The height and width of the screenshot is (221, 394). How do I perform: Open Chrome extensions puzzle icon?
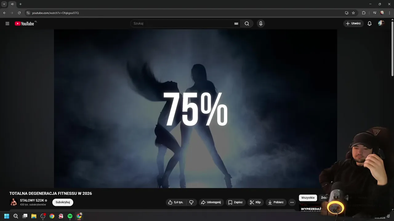click(364, 13)
